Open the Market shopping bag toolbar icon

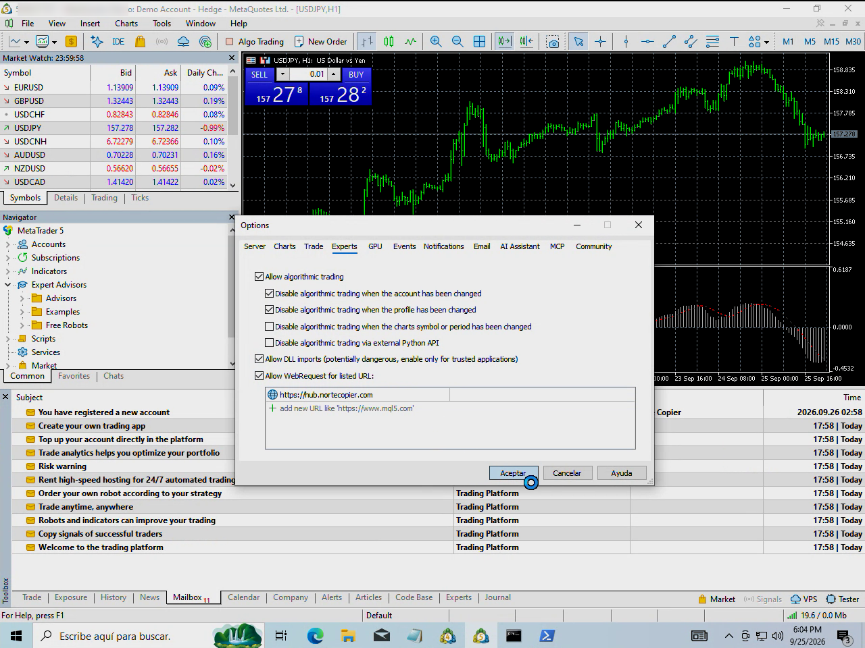coord(140,41)
